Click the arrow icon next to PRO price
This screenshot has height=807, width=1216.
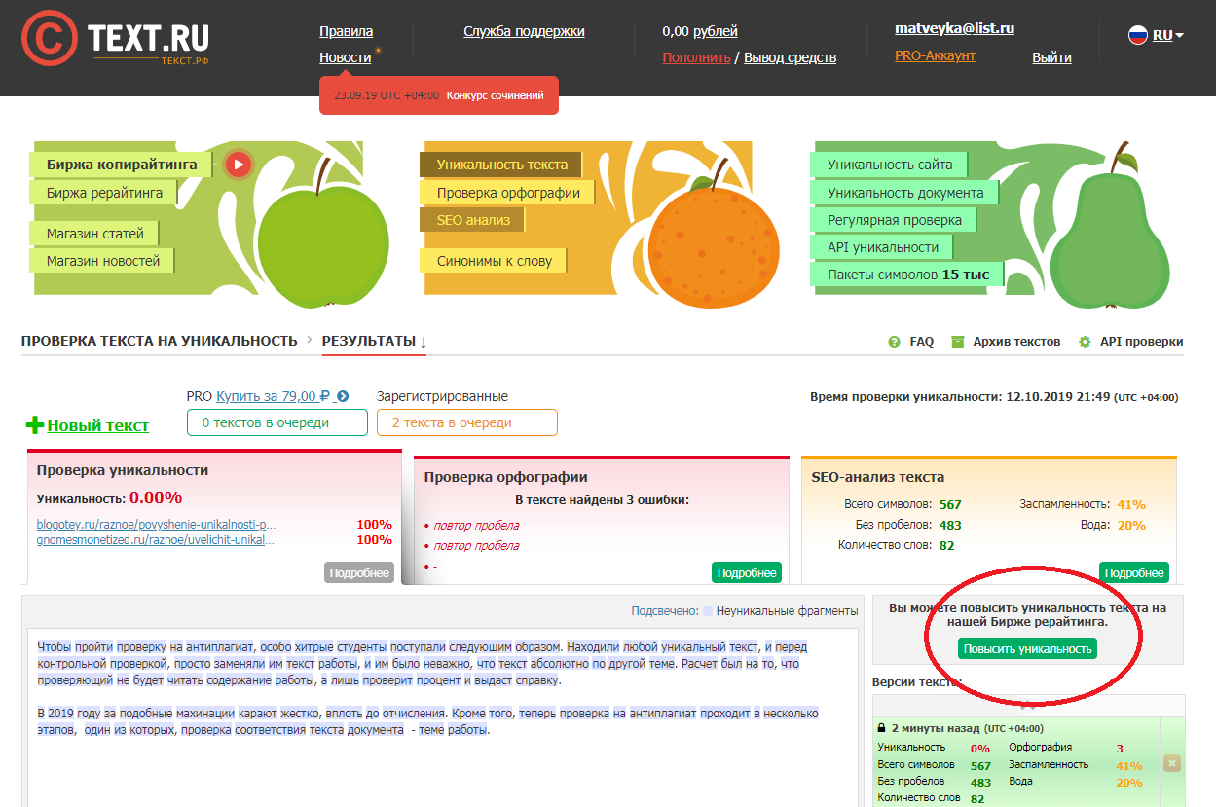pyautogui.click(x=343, y=396)
